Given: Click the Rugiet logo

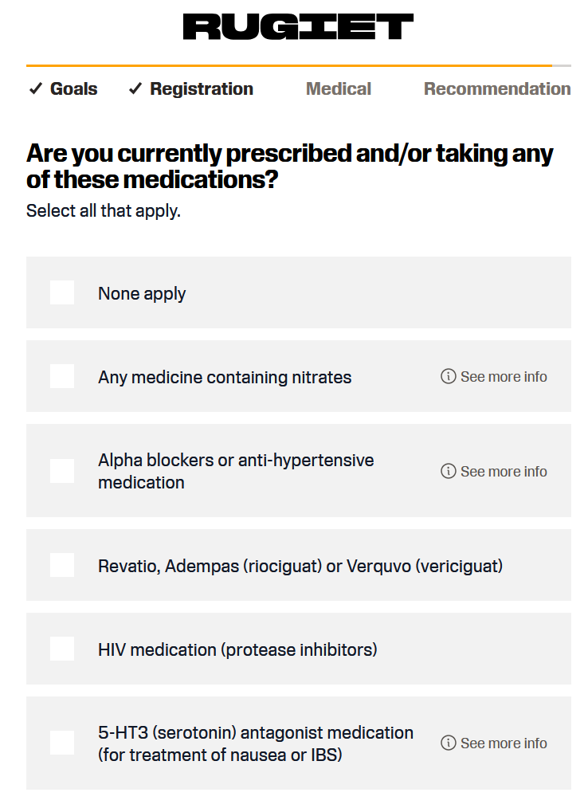Looking at the screenshot, I should point(298,26).
